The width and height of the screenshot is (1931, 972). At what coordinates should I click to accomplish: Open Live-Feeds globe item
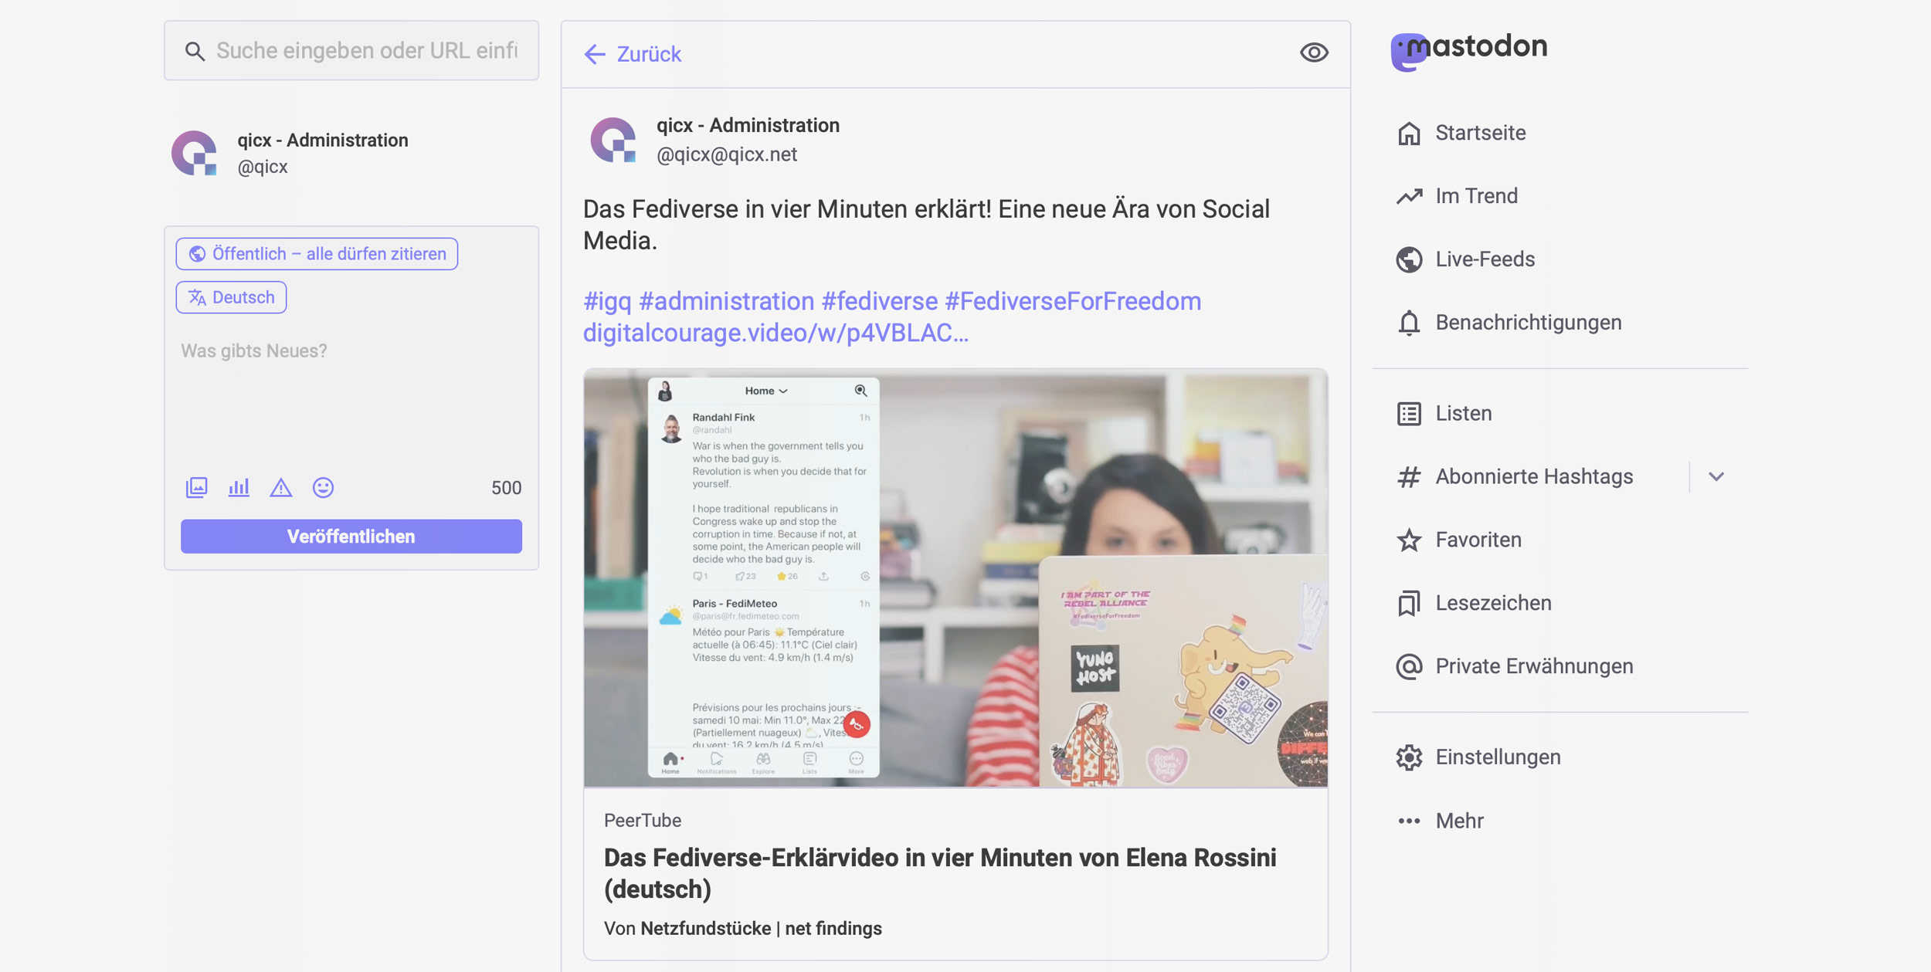(1484, 259)
